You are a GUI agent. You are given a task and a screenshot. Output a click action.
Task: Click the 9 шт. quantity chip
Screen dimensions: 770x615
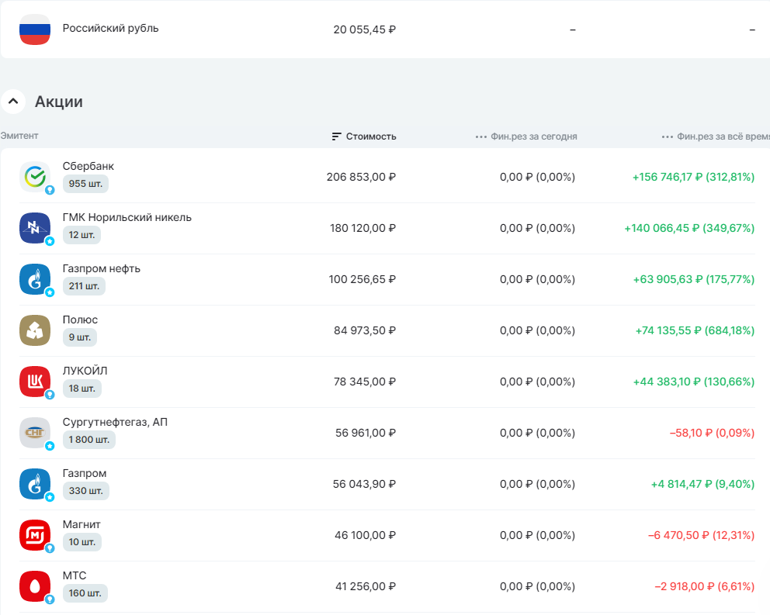[79, 337]
